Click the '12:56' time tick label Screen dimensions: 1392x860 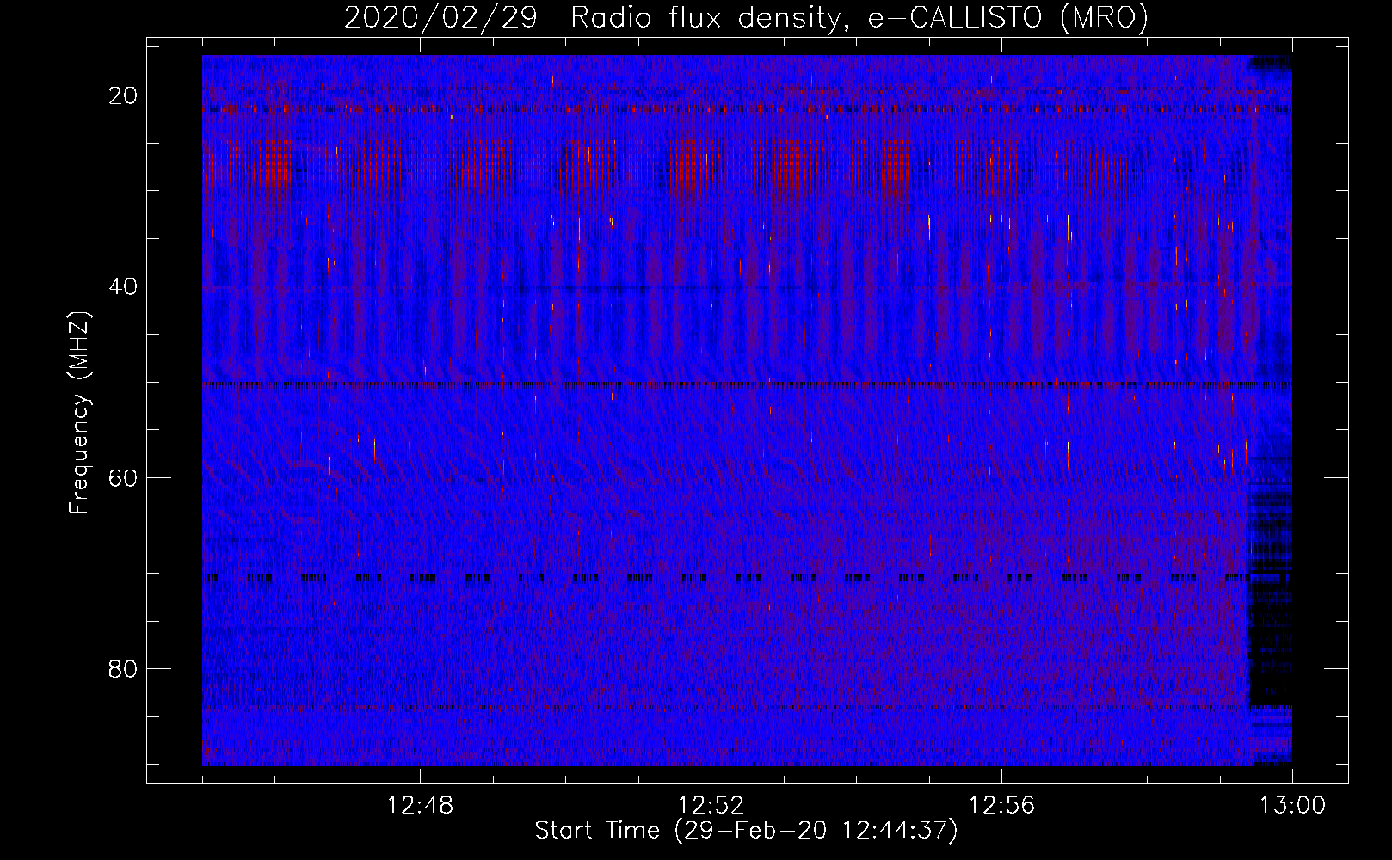(x=1001, y=806)
